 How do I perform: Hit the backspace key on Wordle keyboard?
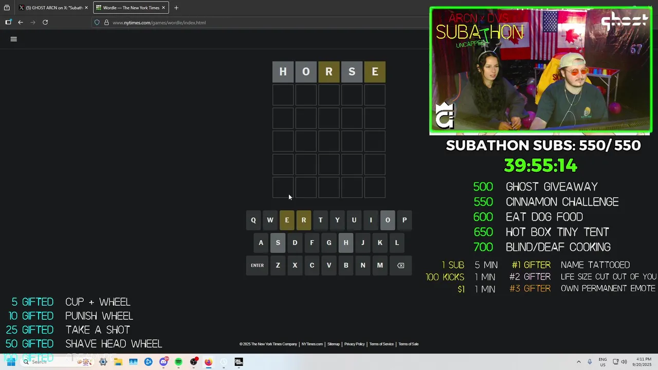(400, 266)
